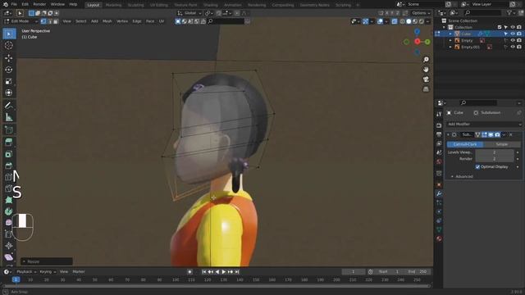The width and height of the screenshot is (525, 295).
Task: Select the Scale tool
Action: pyautogui.click(x=9, y=81)
